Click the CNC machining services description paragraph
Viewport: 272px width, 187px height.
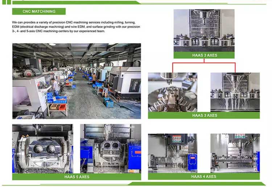click(76, 27)
